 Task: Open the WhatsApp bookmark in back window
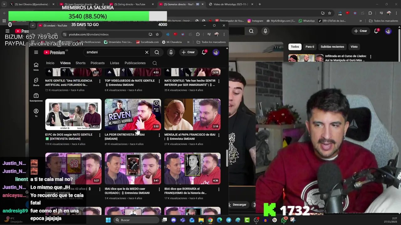tap(307, 21)
